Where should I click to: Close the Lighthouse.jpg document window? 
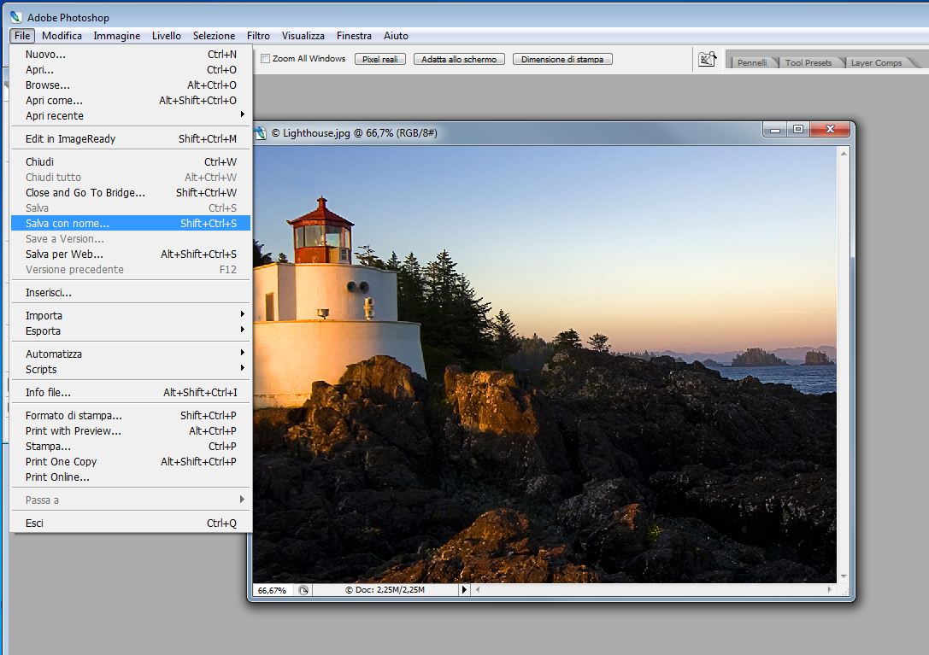tap(830, 129)
